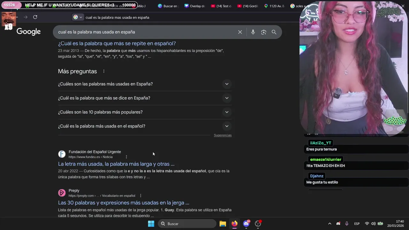The width and height of the screenshot is (409, 230).
Task: Click the Windows taskbar Buscar search box
Action: pos(188,224)
